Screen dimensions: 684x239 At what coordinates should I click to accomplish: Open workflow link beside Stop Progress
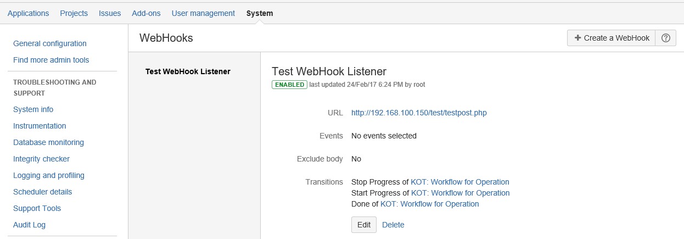(x=460, y=182)
